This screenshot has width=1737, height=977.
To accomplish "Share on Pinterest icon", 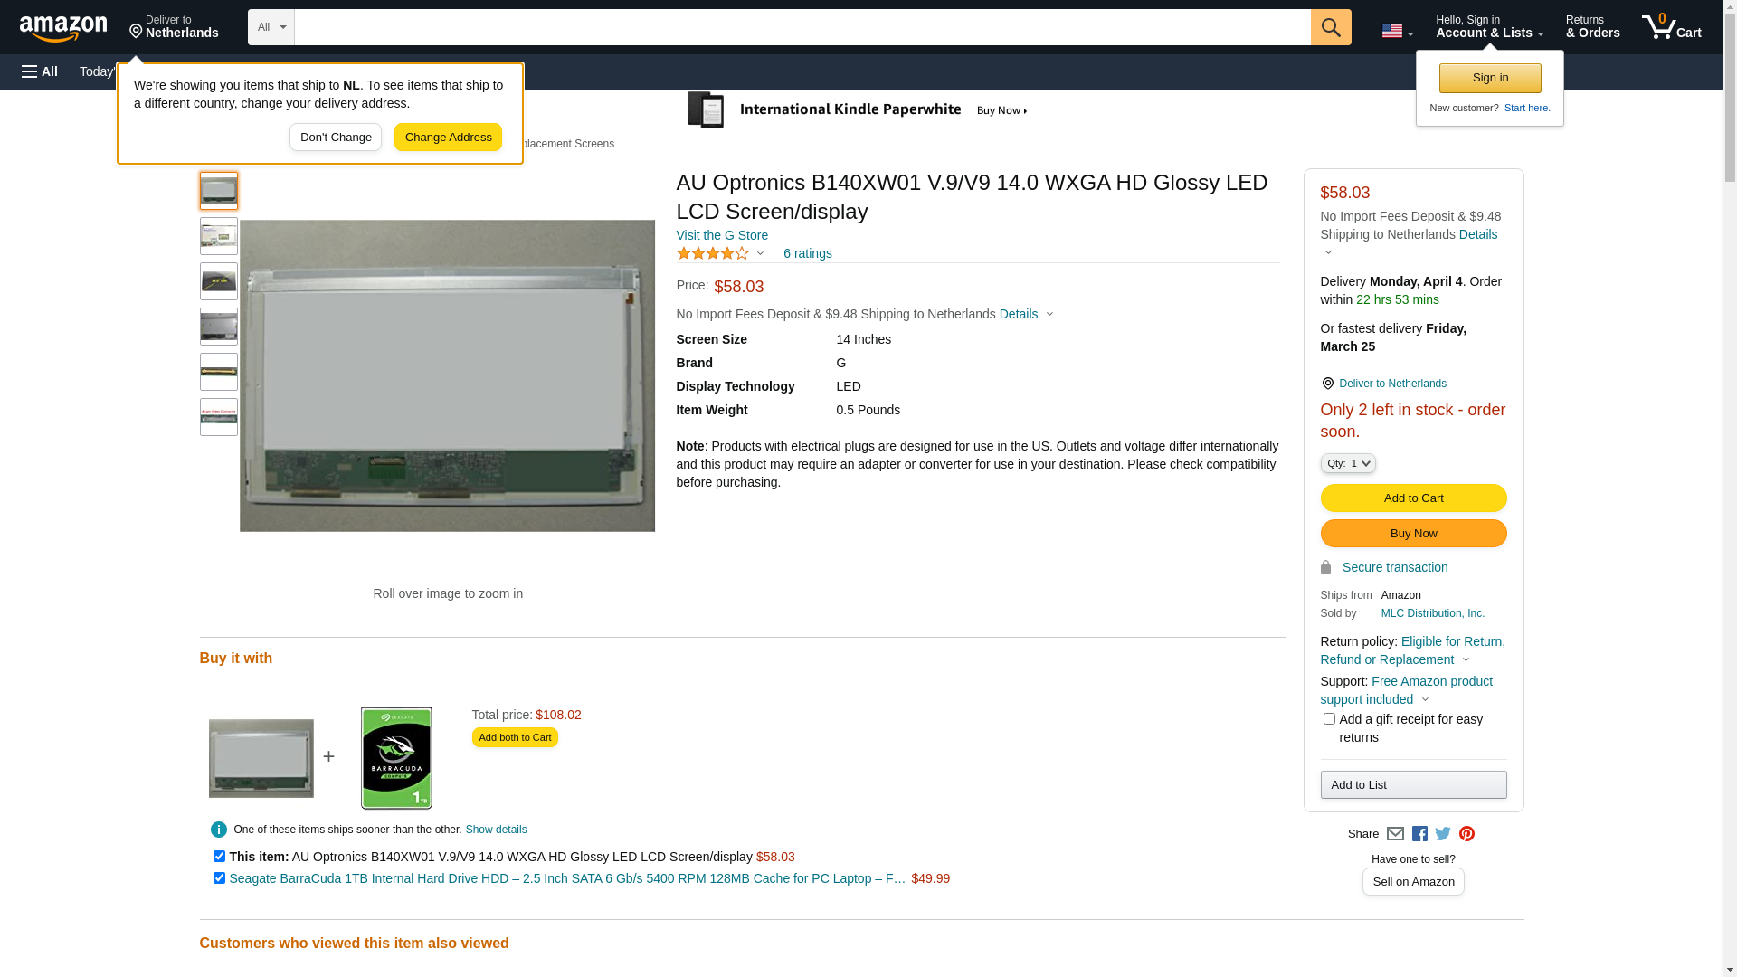I will point(1466,834).
